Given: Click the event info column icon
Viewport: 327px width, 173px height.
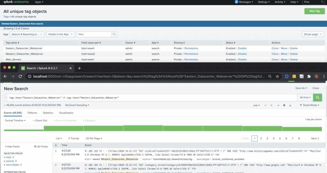Looking at the screenshot, I should coord(56,145).
